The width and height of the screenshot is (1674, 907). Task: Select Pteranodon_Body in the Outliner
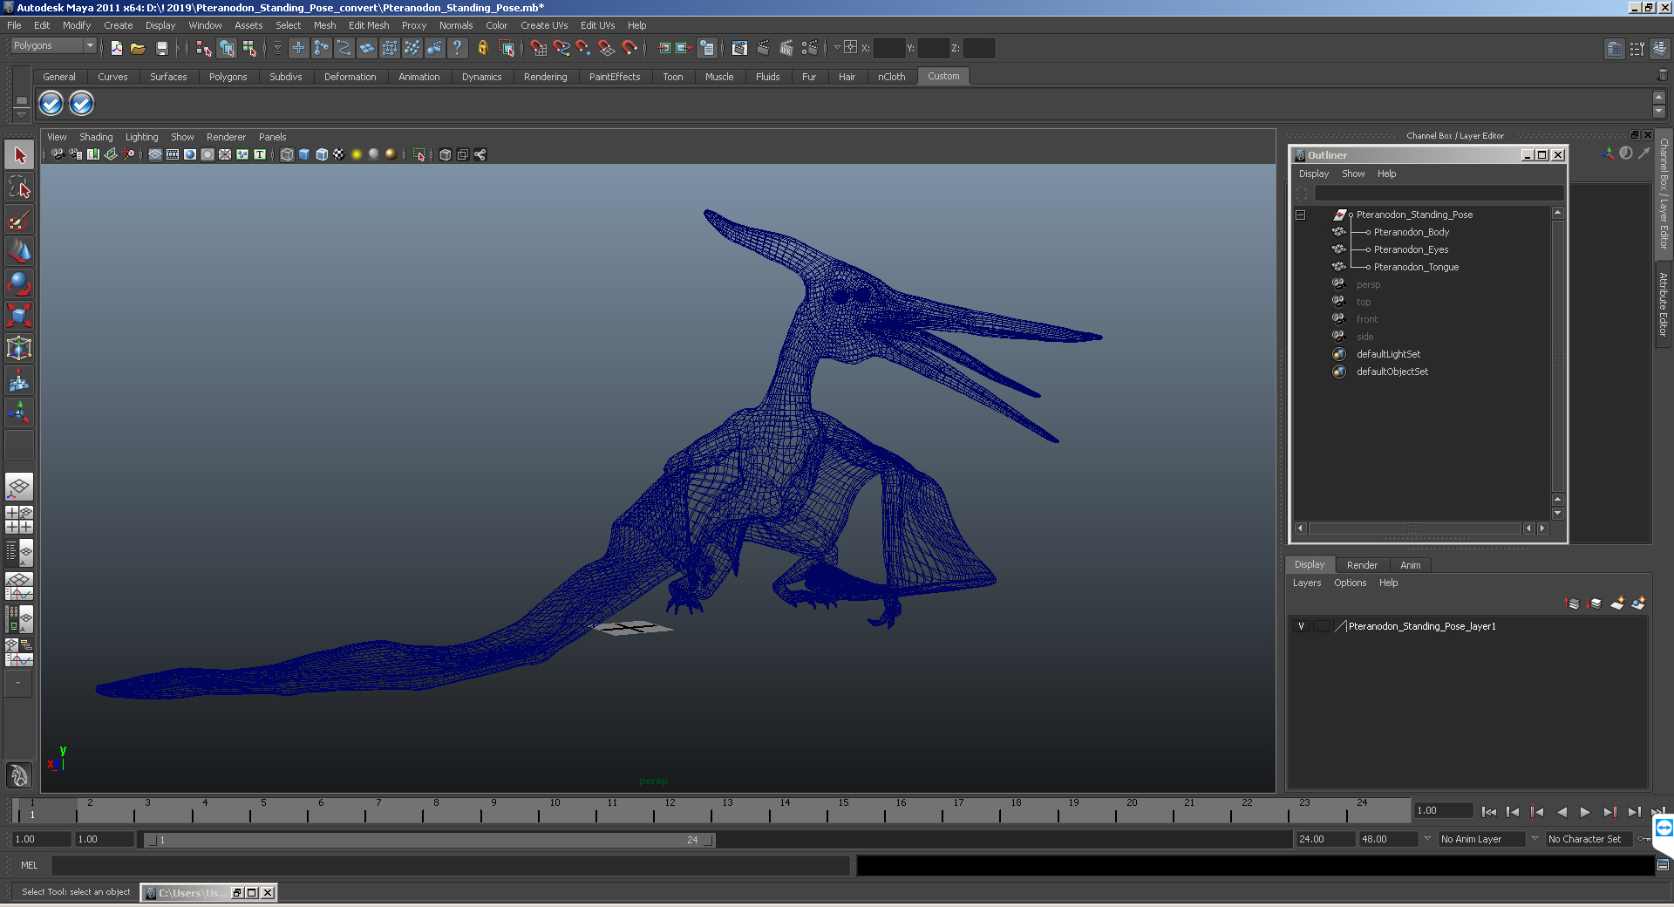[1411, 232]
